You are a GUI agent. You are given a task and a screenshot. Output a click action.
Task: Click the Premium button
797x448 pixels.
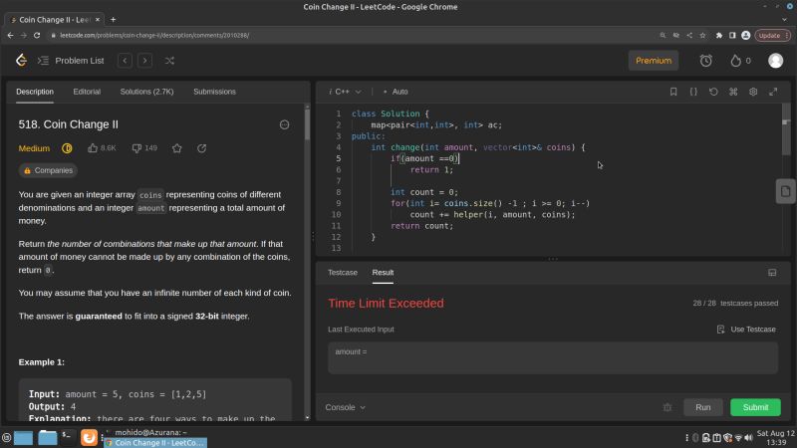(x=654, y=61)
